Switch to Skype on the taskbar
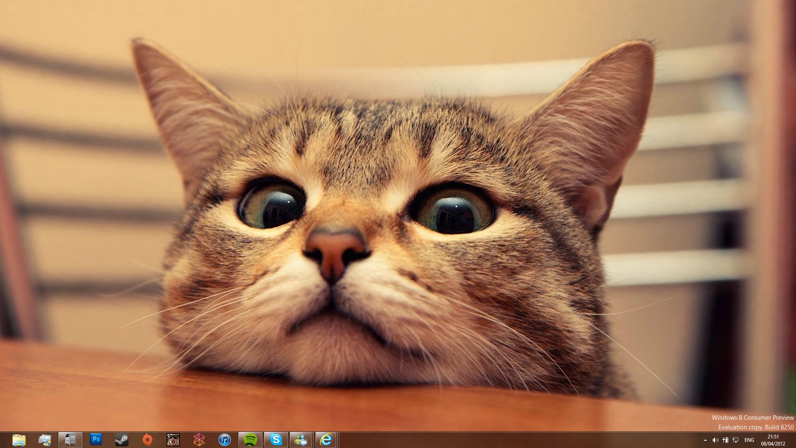The height and width of the screenshot is (448, 796). tap(276, 440)
